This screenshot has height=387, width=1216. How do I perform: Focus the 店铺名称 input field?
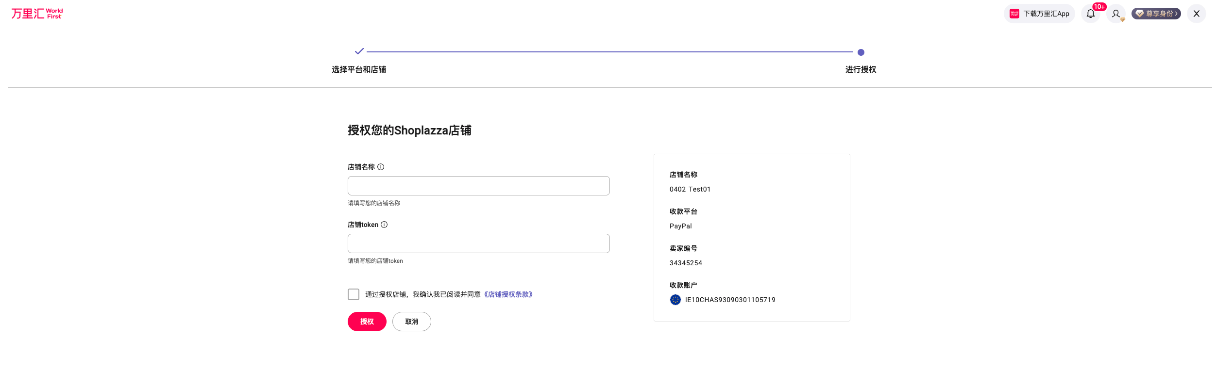478,186
